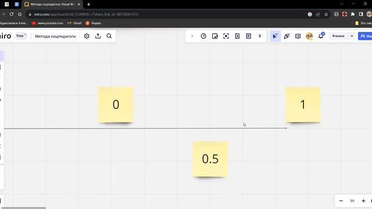This screenshot has width=372, height=209.
Task: Select the sticky note labeled 1
Action: (303, 105)
